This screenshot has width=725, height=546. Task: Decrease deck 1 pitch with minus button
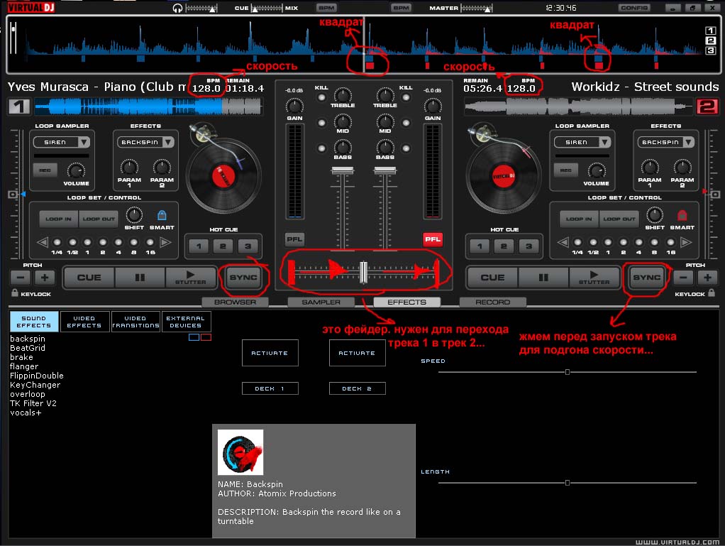click(x=21, y=278)
